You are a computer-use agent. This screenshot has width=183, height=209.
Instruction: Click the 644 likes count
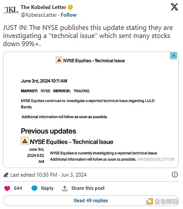[x=18, y=188]
